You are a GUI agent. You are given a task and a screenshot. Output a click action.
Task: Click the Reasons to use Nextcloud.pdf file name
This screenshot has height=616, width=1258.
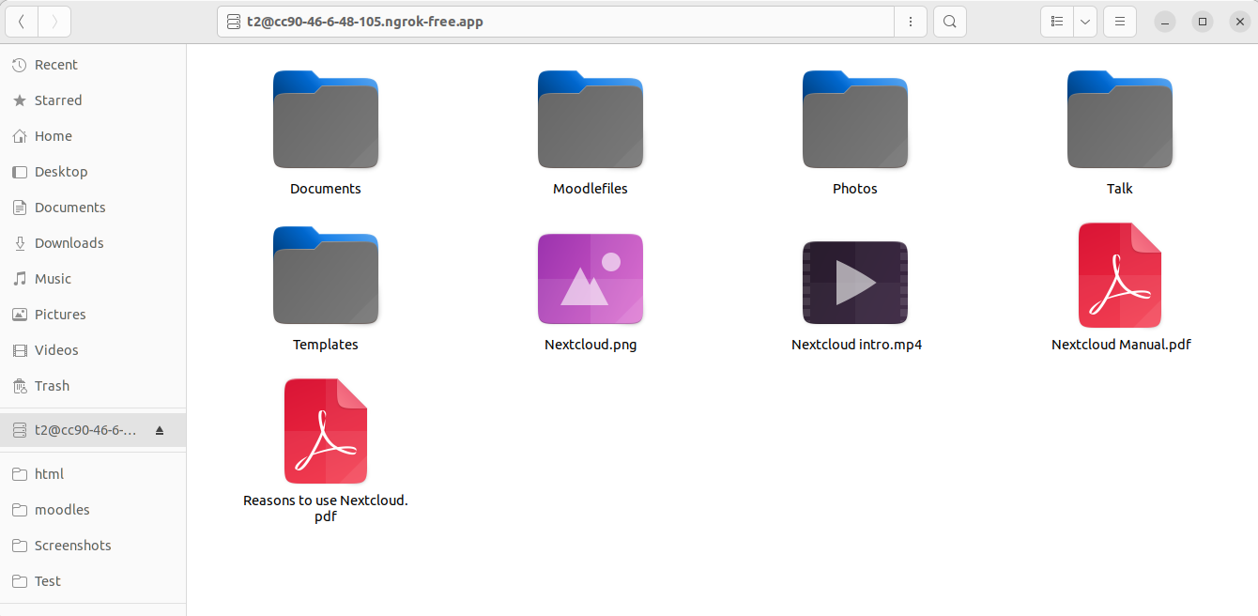(326, 508)
